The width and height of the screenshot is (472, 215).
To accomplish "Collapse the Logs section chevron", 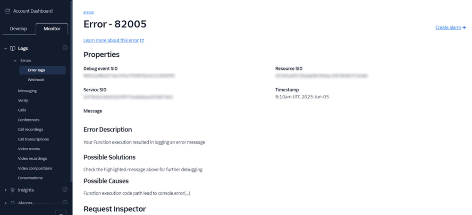I will point(6,48).
